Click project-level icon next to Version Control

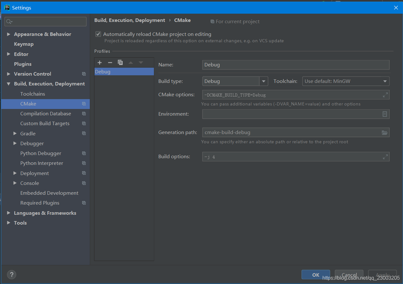[x=84, y=74]
